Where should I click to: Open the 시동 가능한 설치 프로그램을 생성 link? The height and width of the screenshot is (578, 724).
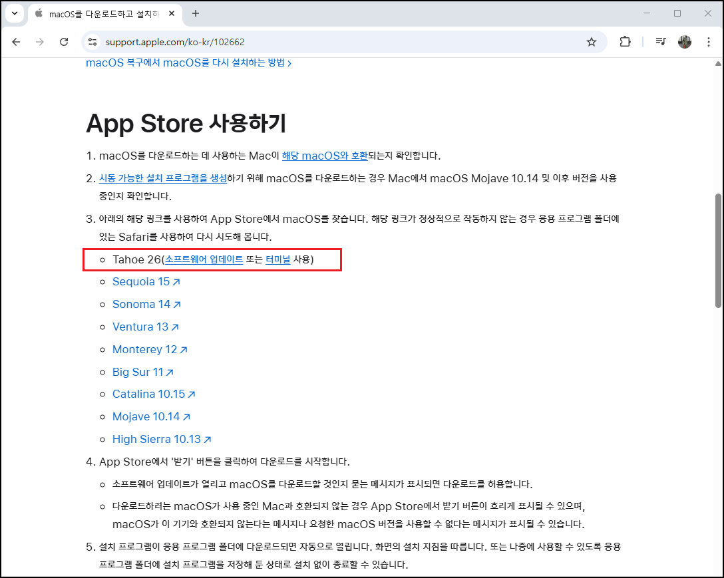163,178
